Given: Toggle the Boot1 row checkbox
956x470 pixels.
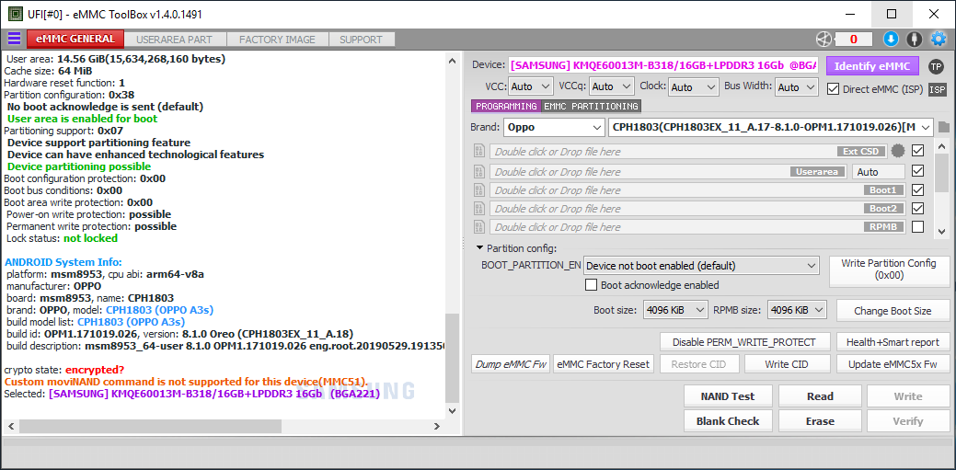Looking at the screenshot, I should pos(917,189).
